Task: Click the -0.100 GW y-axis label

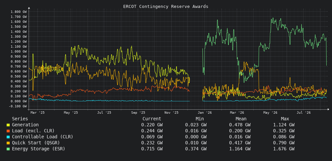Action: pos(18,106)
